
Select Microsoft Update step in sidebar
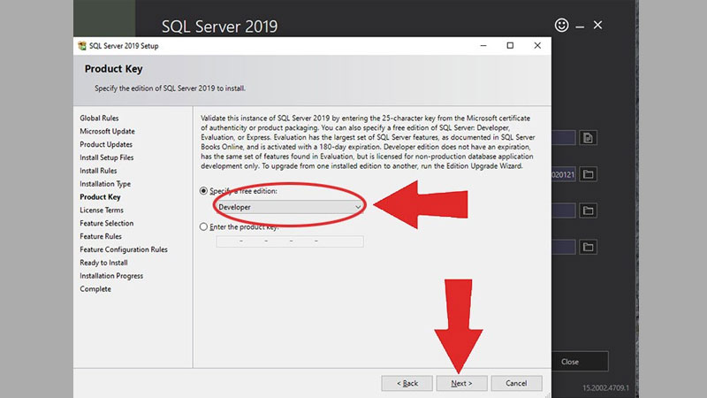coord(107,131)
